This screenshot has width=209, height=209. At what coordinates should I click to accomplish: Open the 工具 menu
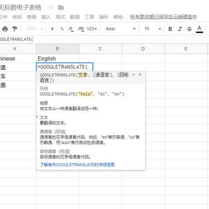[x=89, y=17]
